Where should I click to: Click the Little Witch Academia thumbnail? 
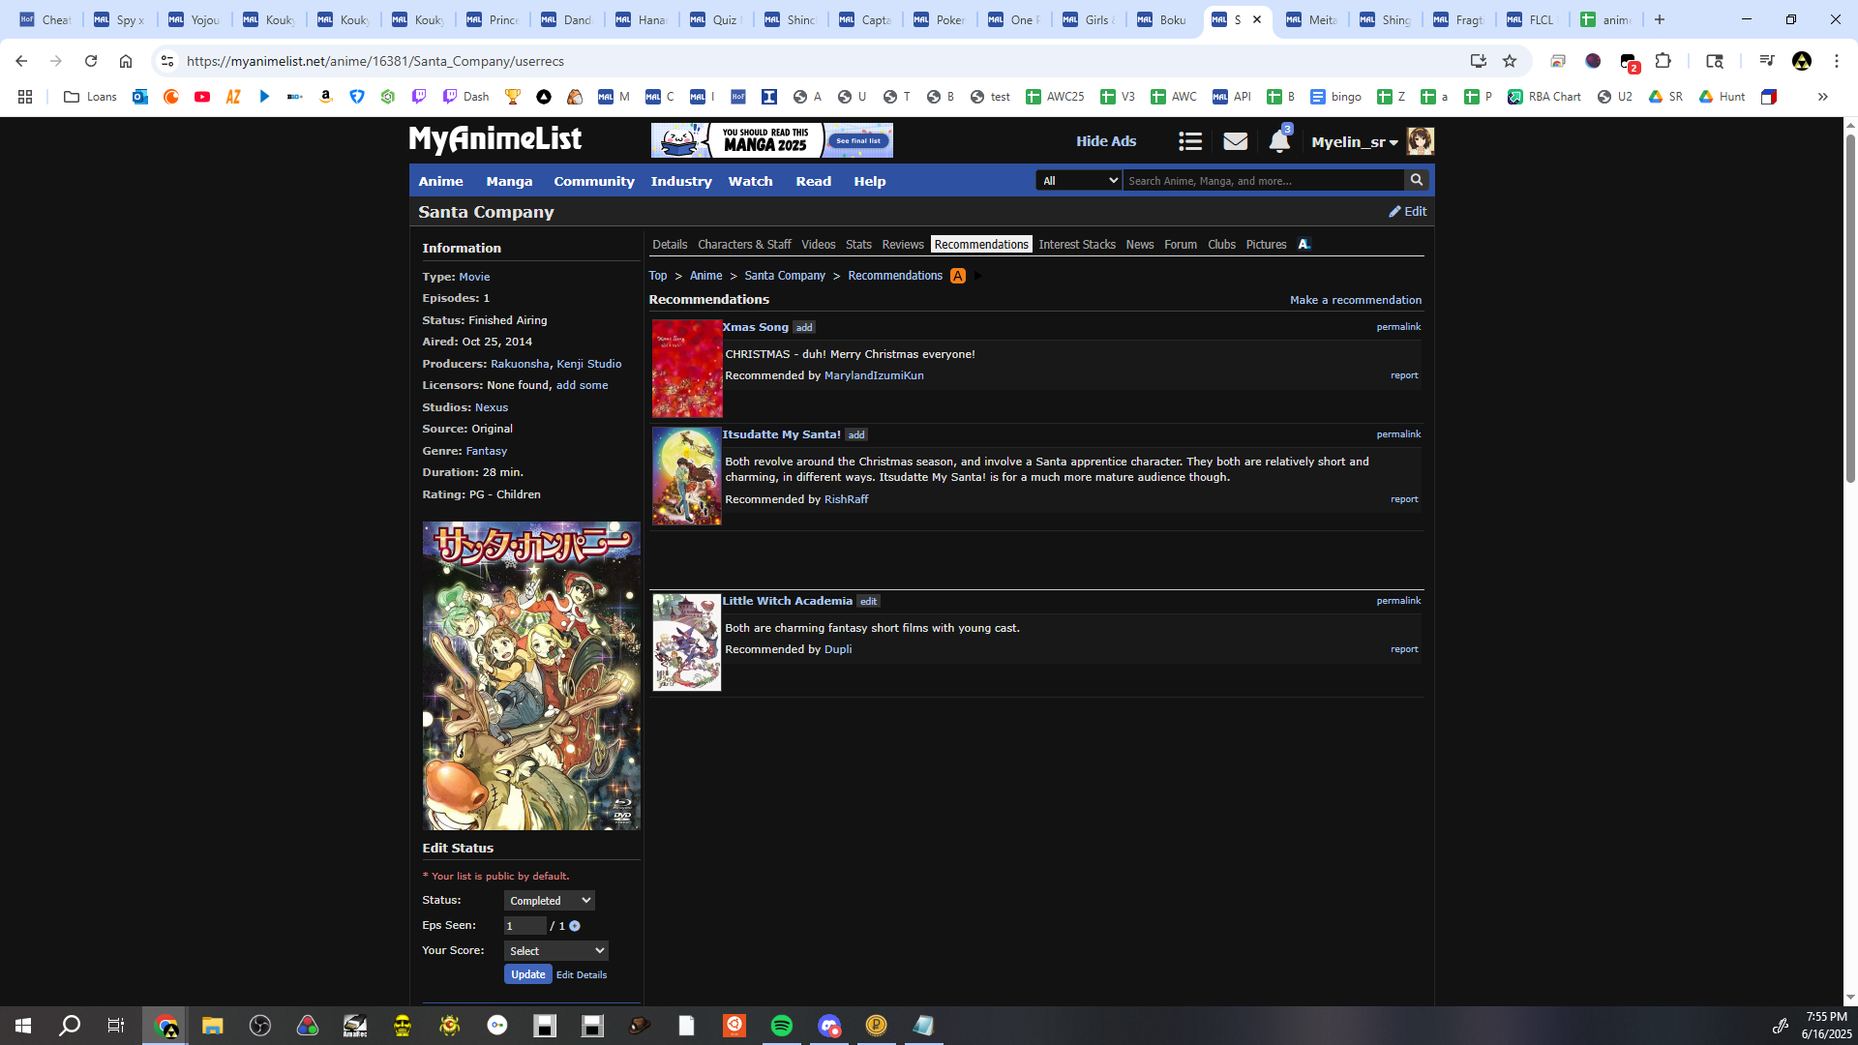[x=686, y=642]
